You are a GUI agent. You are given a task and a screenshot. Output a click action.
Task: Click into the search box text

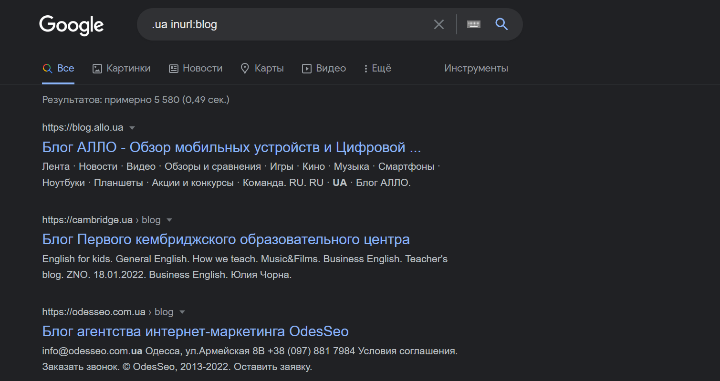tap(184, 24)
